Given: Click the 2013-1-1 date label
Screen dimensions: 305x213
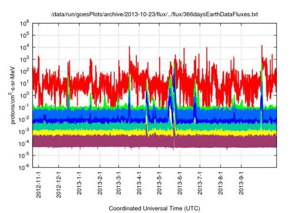Looking at the screenshot, I should point(79,183).
